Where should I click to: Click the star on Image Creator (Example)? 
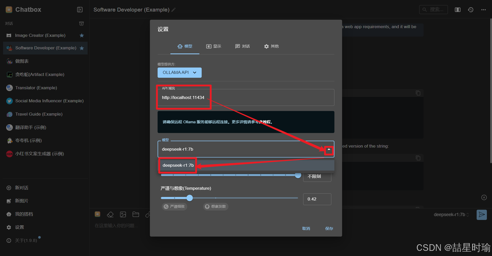click(82, 36)
